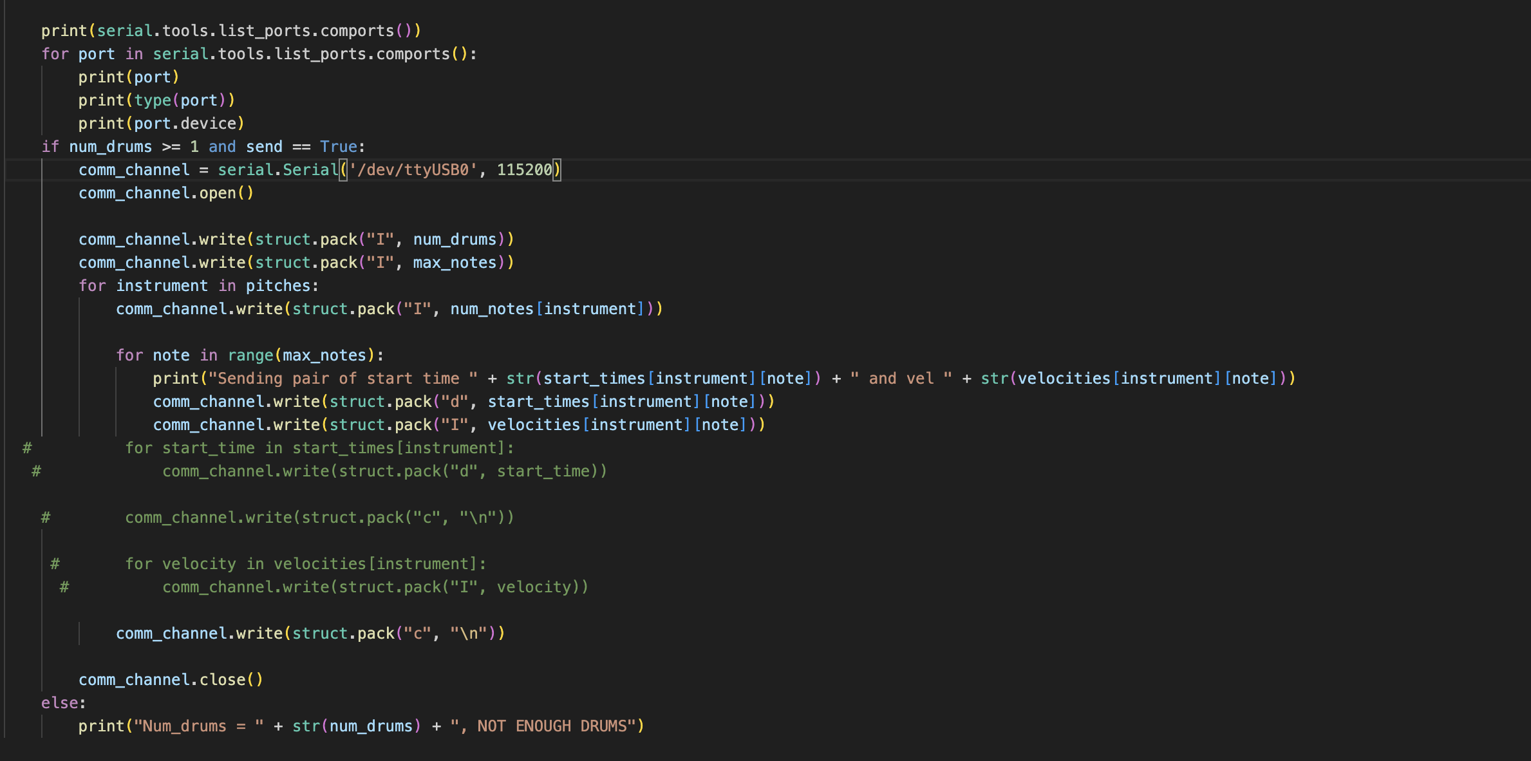
Task: Click the commented 'for start_time in start_times' line
Action: (319, 448)
